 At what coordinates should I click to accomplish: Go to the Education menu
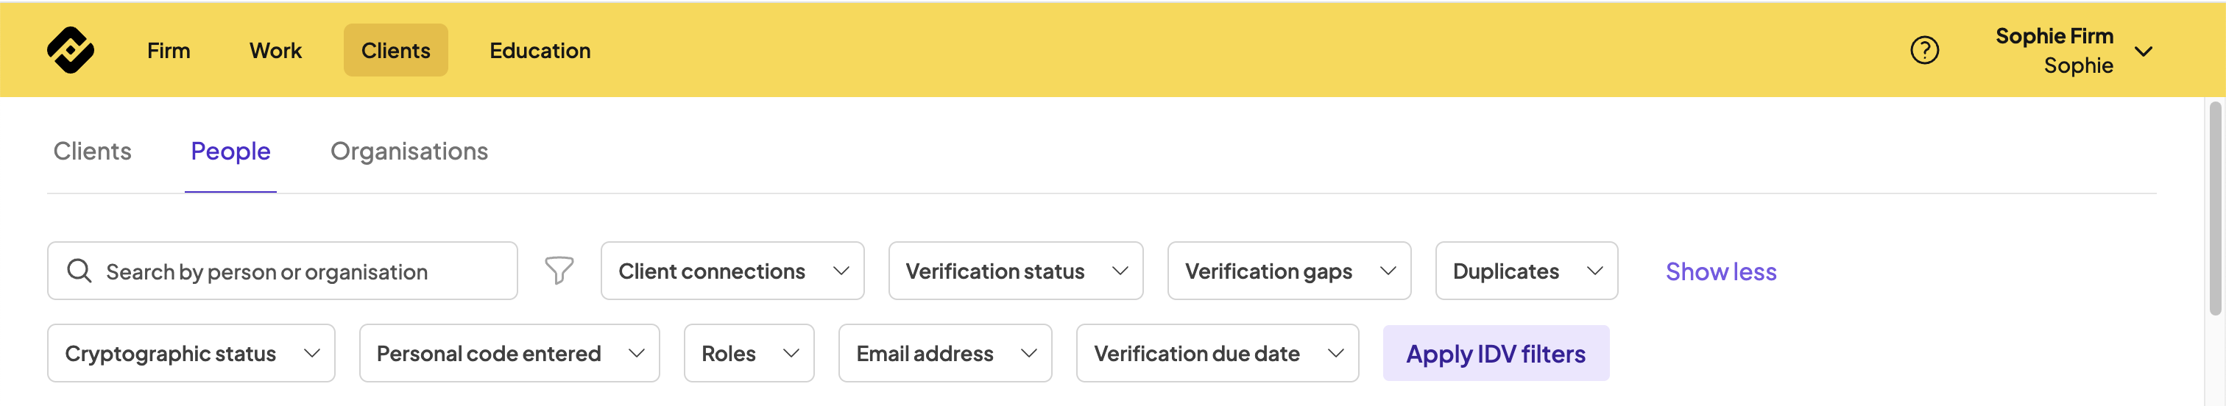pyautogui.click(x=540, y=50)
